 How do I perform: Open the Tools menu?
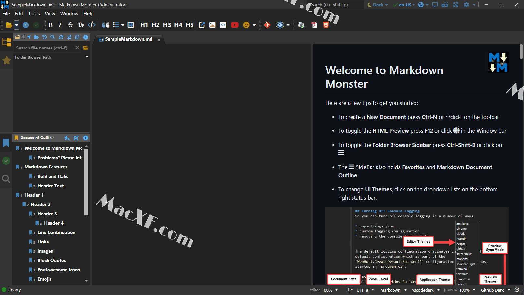click(34, 14)
